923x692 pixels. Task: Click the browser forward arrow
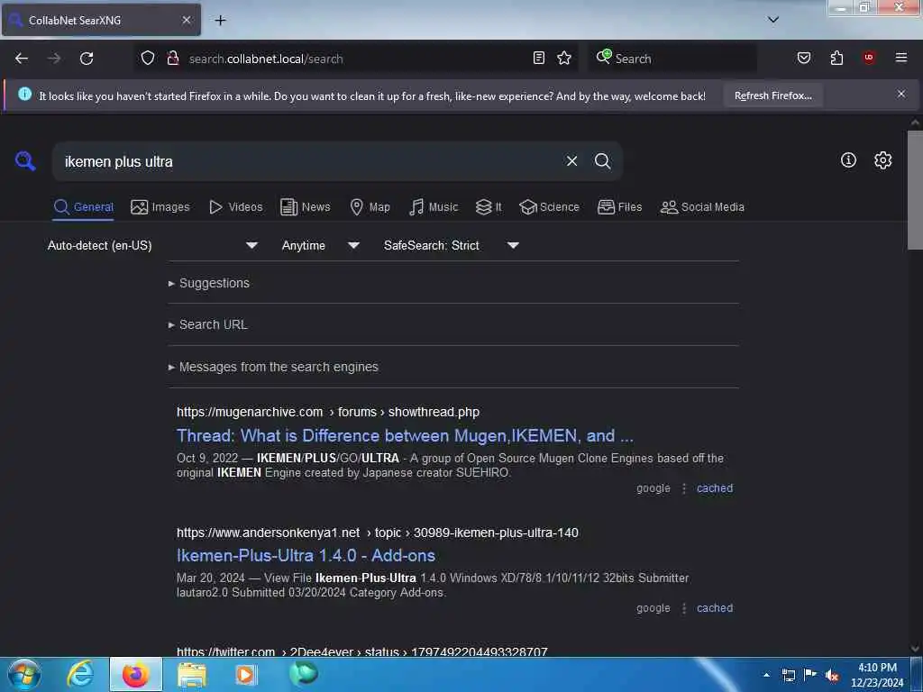[54, 59]
